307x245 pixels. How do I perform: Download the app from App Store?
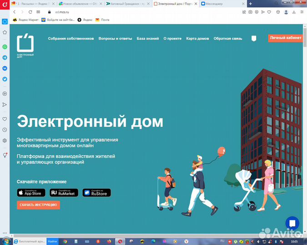(31, 193)
